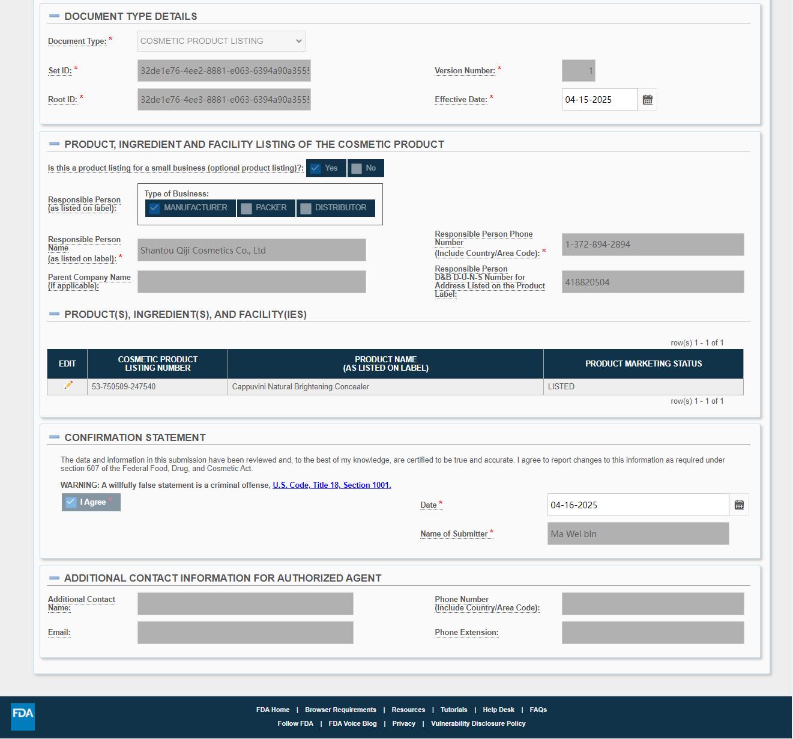Viewport: 793px width, 739px height.
Task: Collapse the Product(s), Ingredient(s), and Facility(ies) section
Action: tap(54, 314)
